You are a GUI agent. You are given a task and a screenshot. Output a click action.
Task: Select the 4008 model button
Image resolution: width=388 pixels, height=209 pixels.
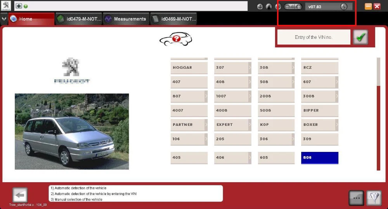coord(232,111)
